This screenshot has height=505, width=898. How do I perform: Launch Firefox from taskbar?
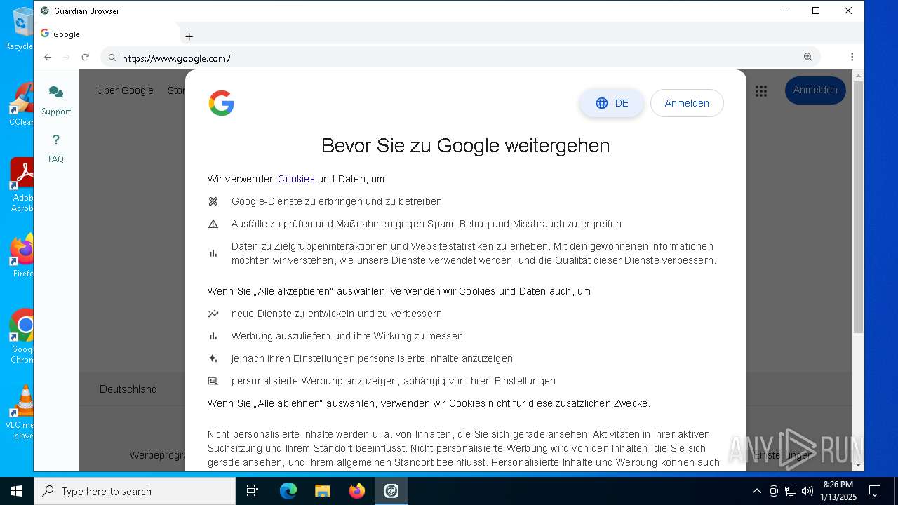click(x=357, y=491)
